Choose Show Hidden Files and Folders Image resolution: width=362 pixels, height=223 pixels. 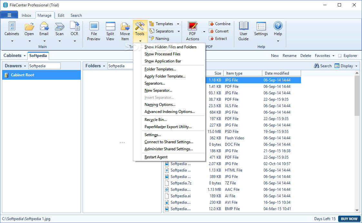tap(170, 47)
